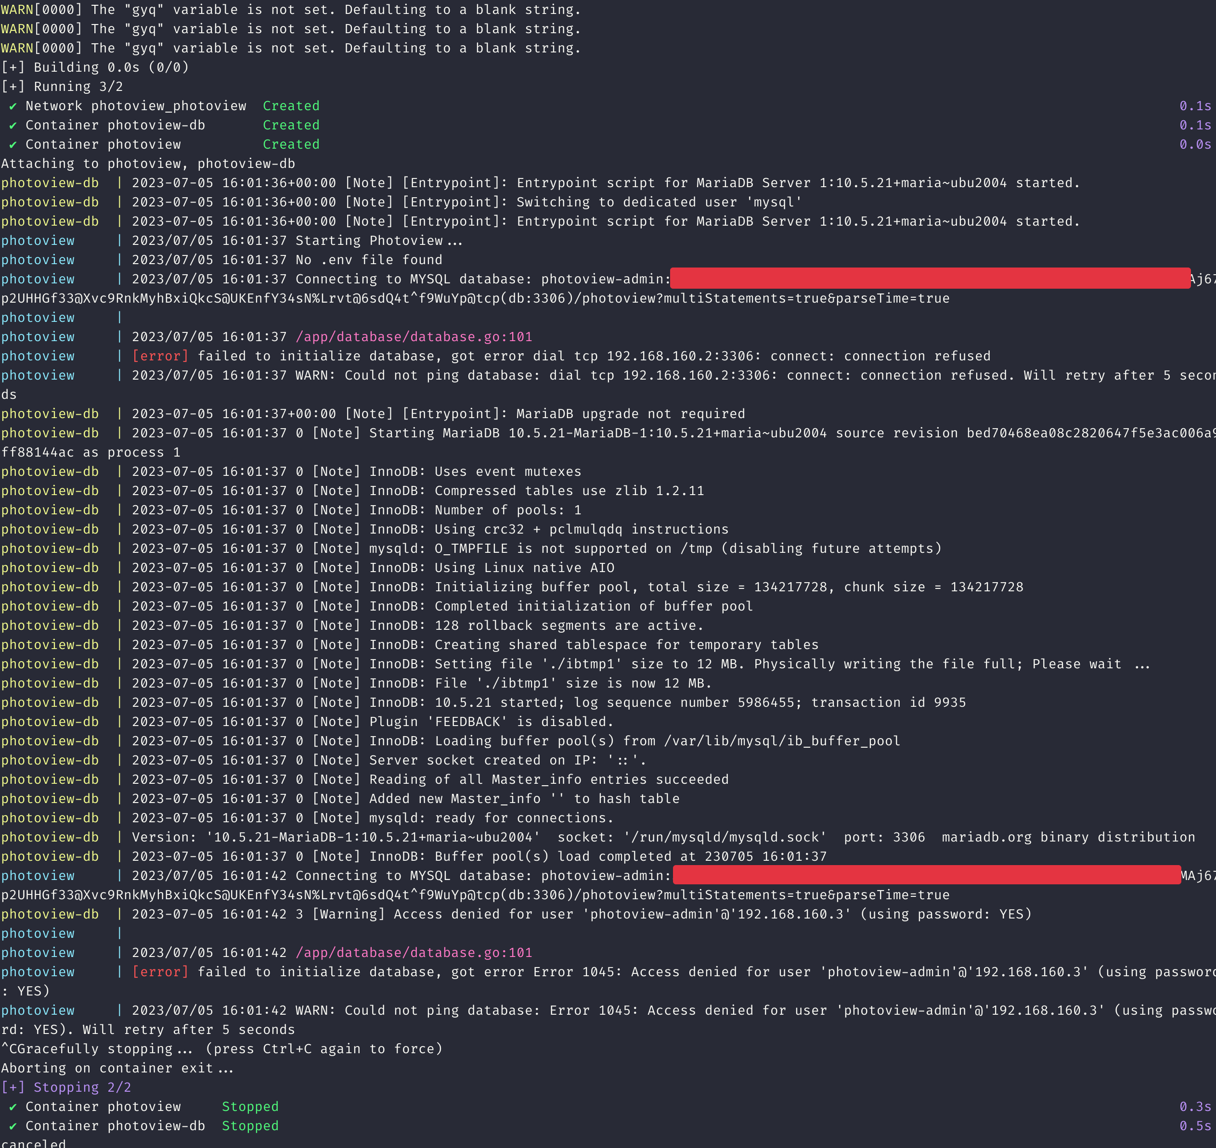Click the second database.go:101 link near Error 1045
Screen dimensions: 1216x1148
point(414,952)
